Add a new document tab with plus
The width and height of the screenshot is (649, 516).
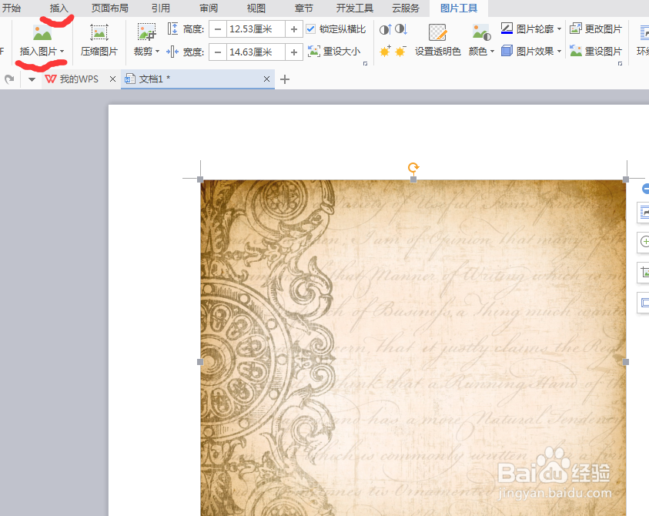click(x=285, y=79)
